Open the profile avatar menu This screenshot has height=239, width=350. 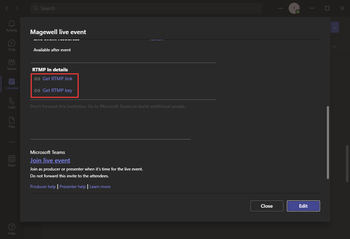point(294,8)
